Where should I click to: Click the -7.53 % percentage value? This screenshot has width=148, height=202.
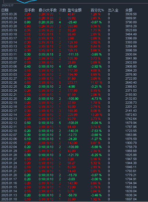(x=96, y=131)
